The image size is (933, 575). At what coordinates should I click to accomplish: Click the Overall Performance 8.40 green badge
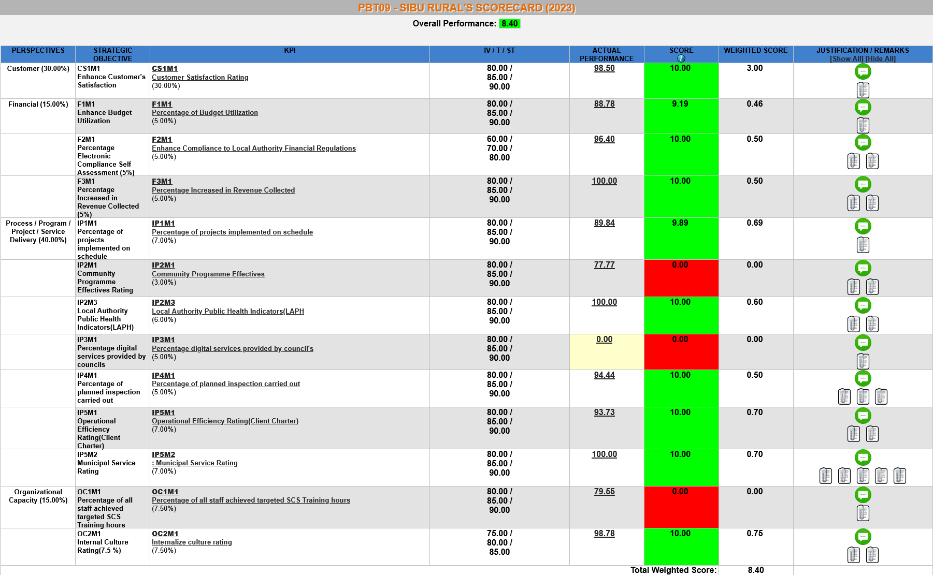point(509,24)
